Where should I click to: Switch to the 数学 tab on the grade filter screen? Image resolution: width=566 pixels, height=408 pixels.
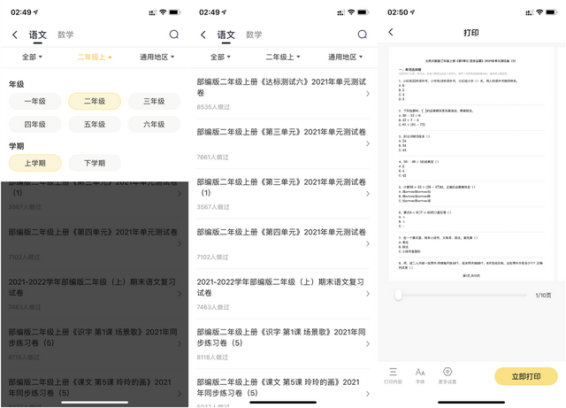[65, 35]
